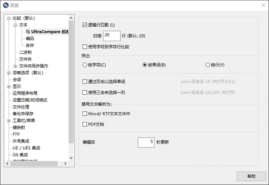Open the 文件夹 settings page

(x=25, y=59)
